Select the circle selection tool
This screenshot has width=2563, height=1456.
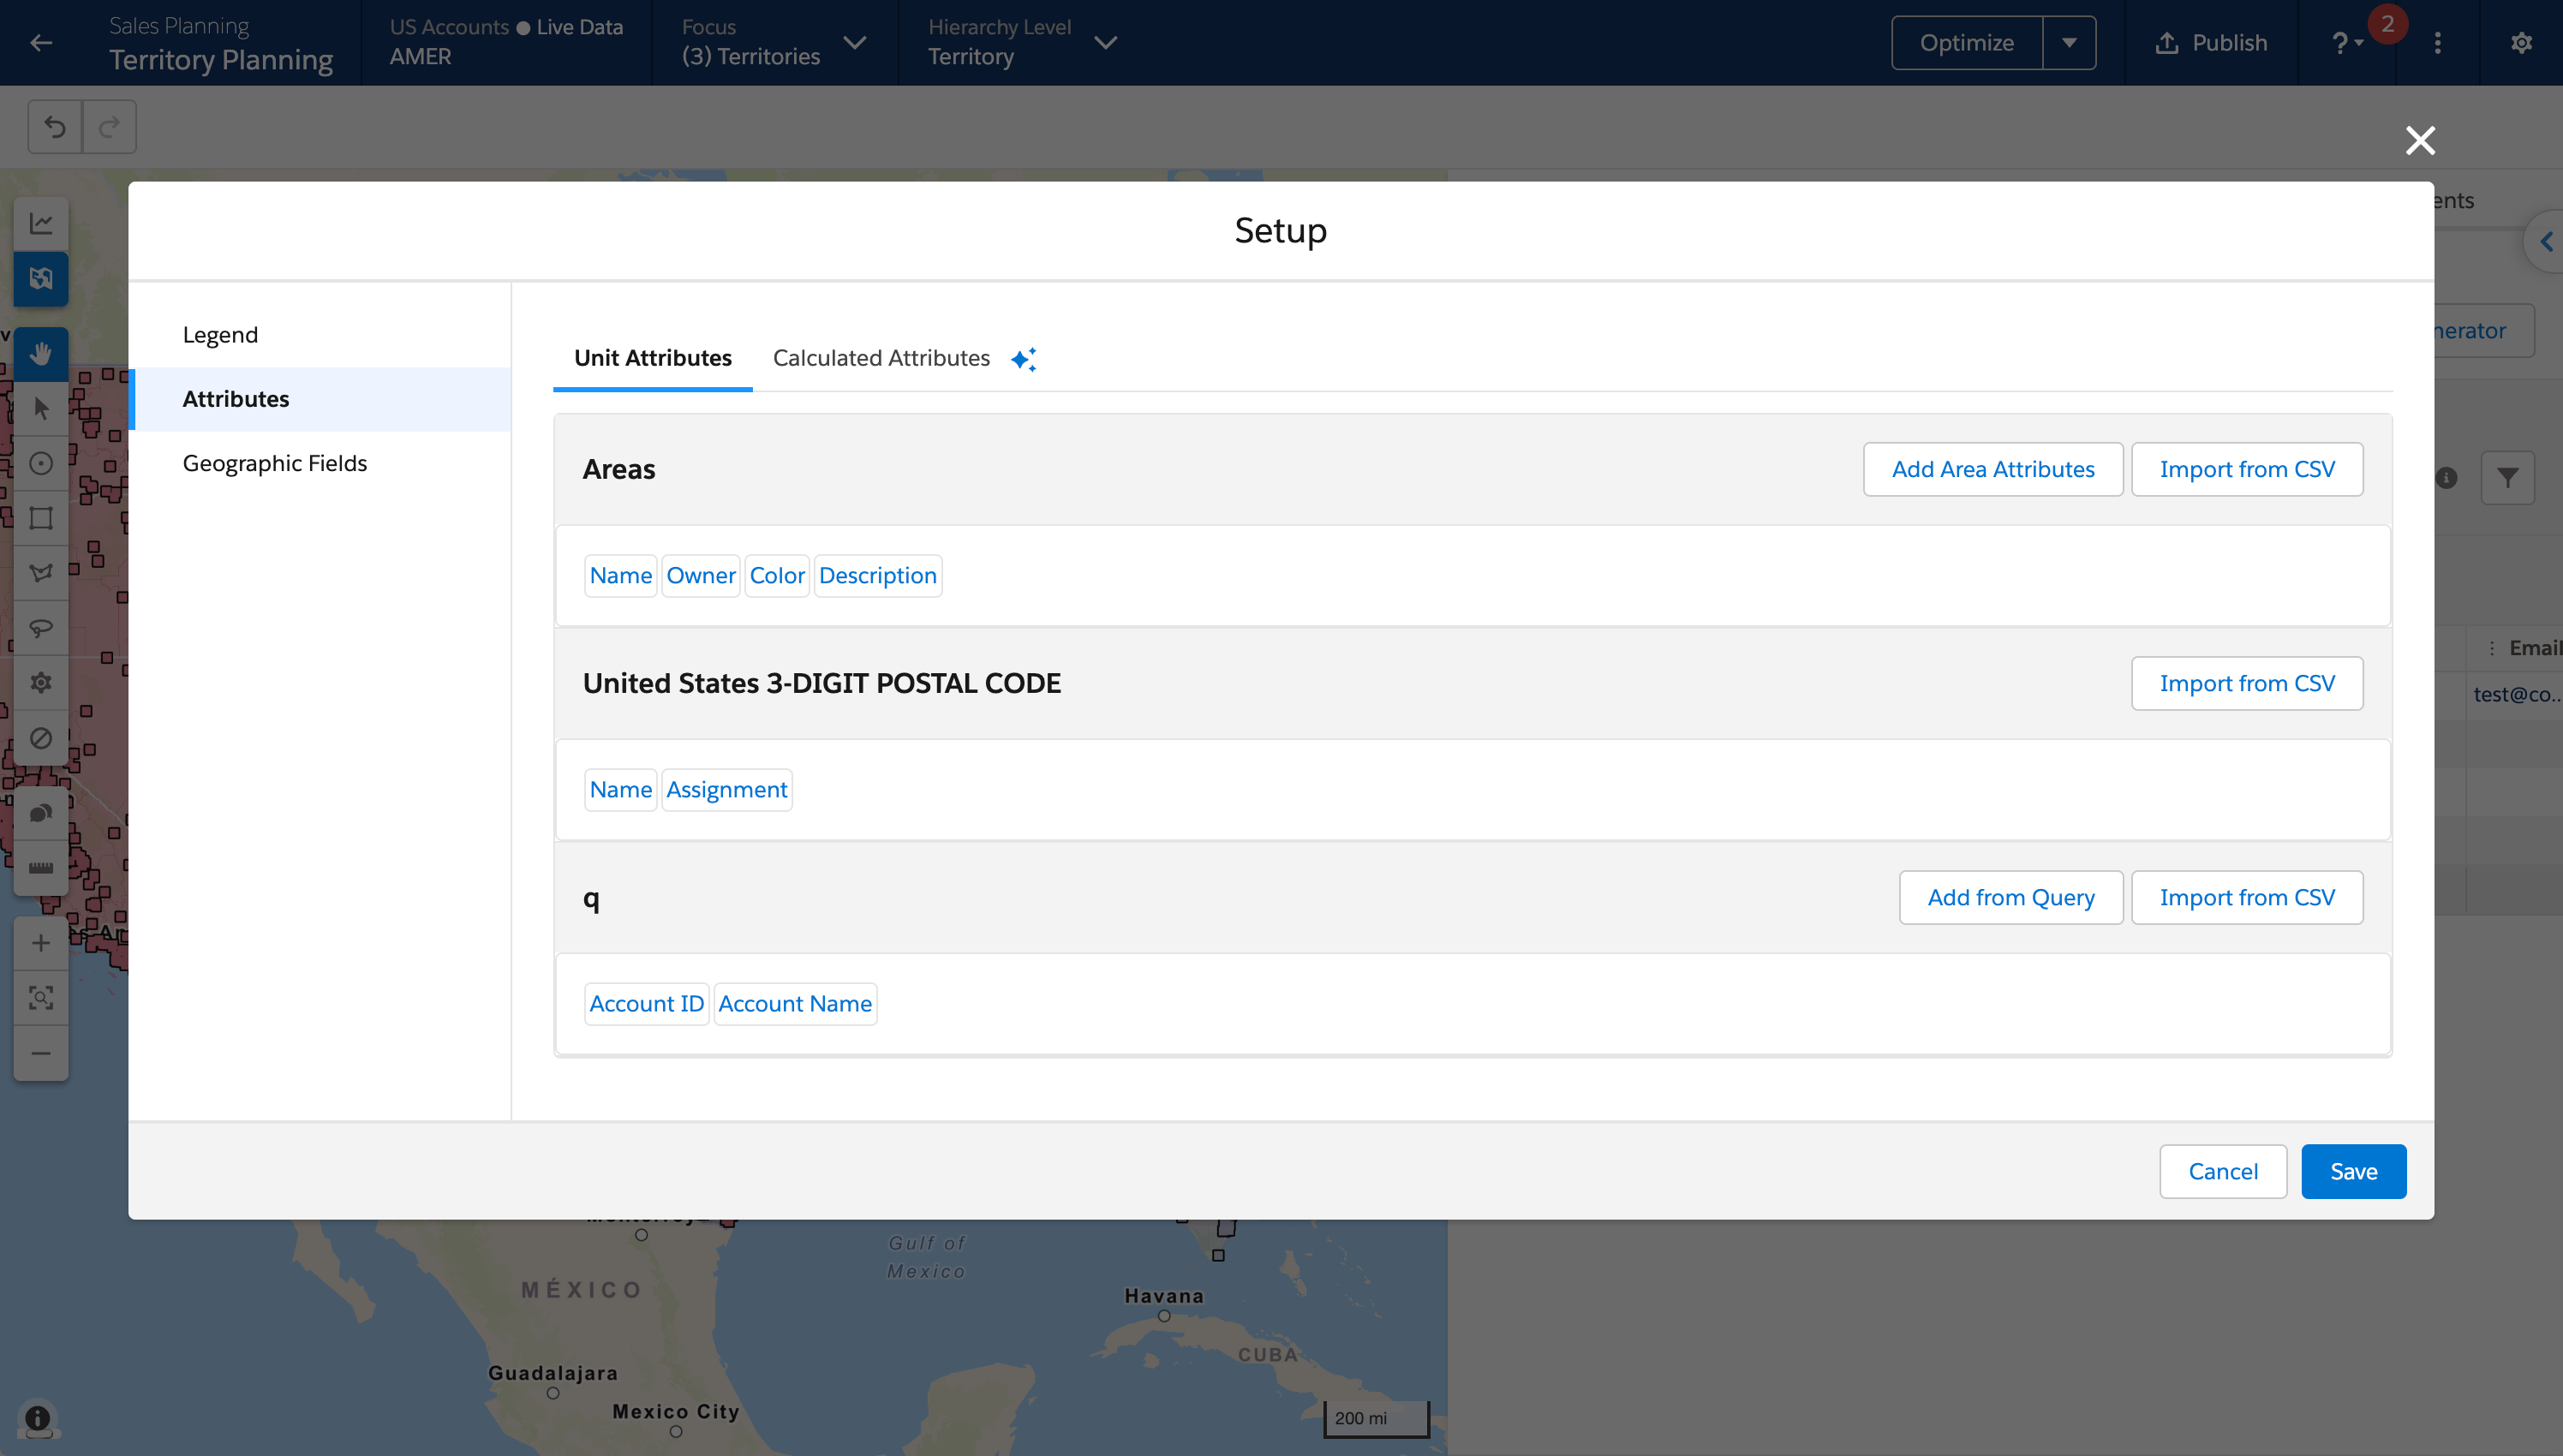[x=41, y=463]
